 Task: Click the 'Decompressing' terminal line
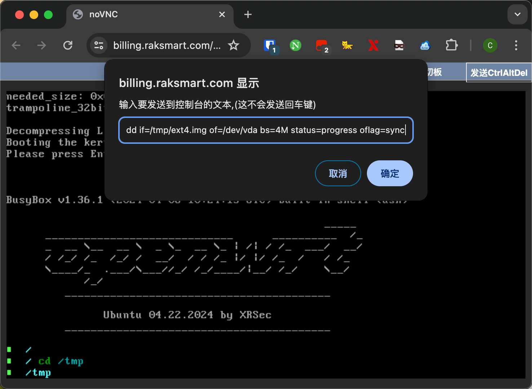pyautogui.click(x=54, y=131)
